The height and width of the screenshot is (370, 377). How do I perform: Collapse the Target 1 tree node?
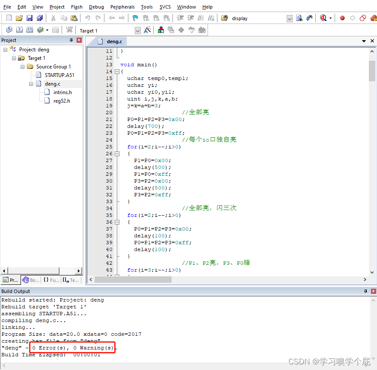tap(14, 58)
